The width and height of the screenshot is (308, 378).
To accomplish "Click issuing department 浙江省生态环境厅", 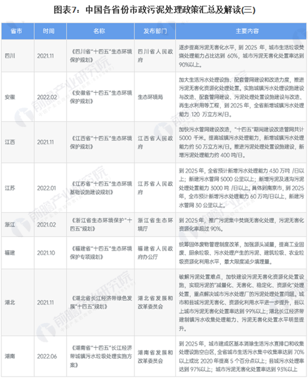I will pyautogui.click(x=155, y=225).
